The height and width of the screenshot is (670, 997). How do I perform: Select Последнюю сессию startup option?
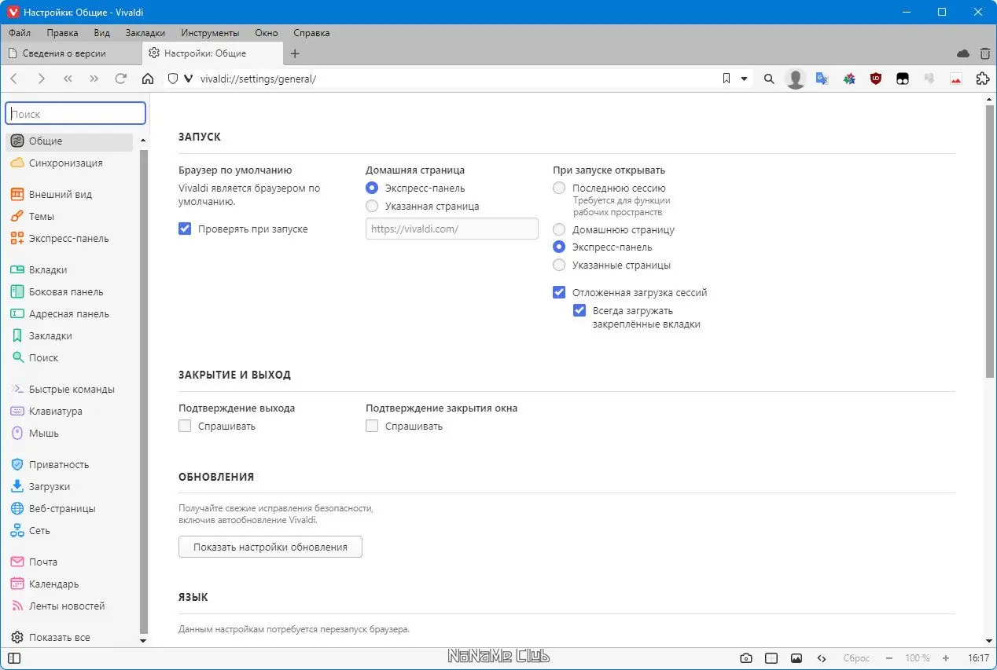559,189
